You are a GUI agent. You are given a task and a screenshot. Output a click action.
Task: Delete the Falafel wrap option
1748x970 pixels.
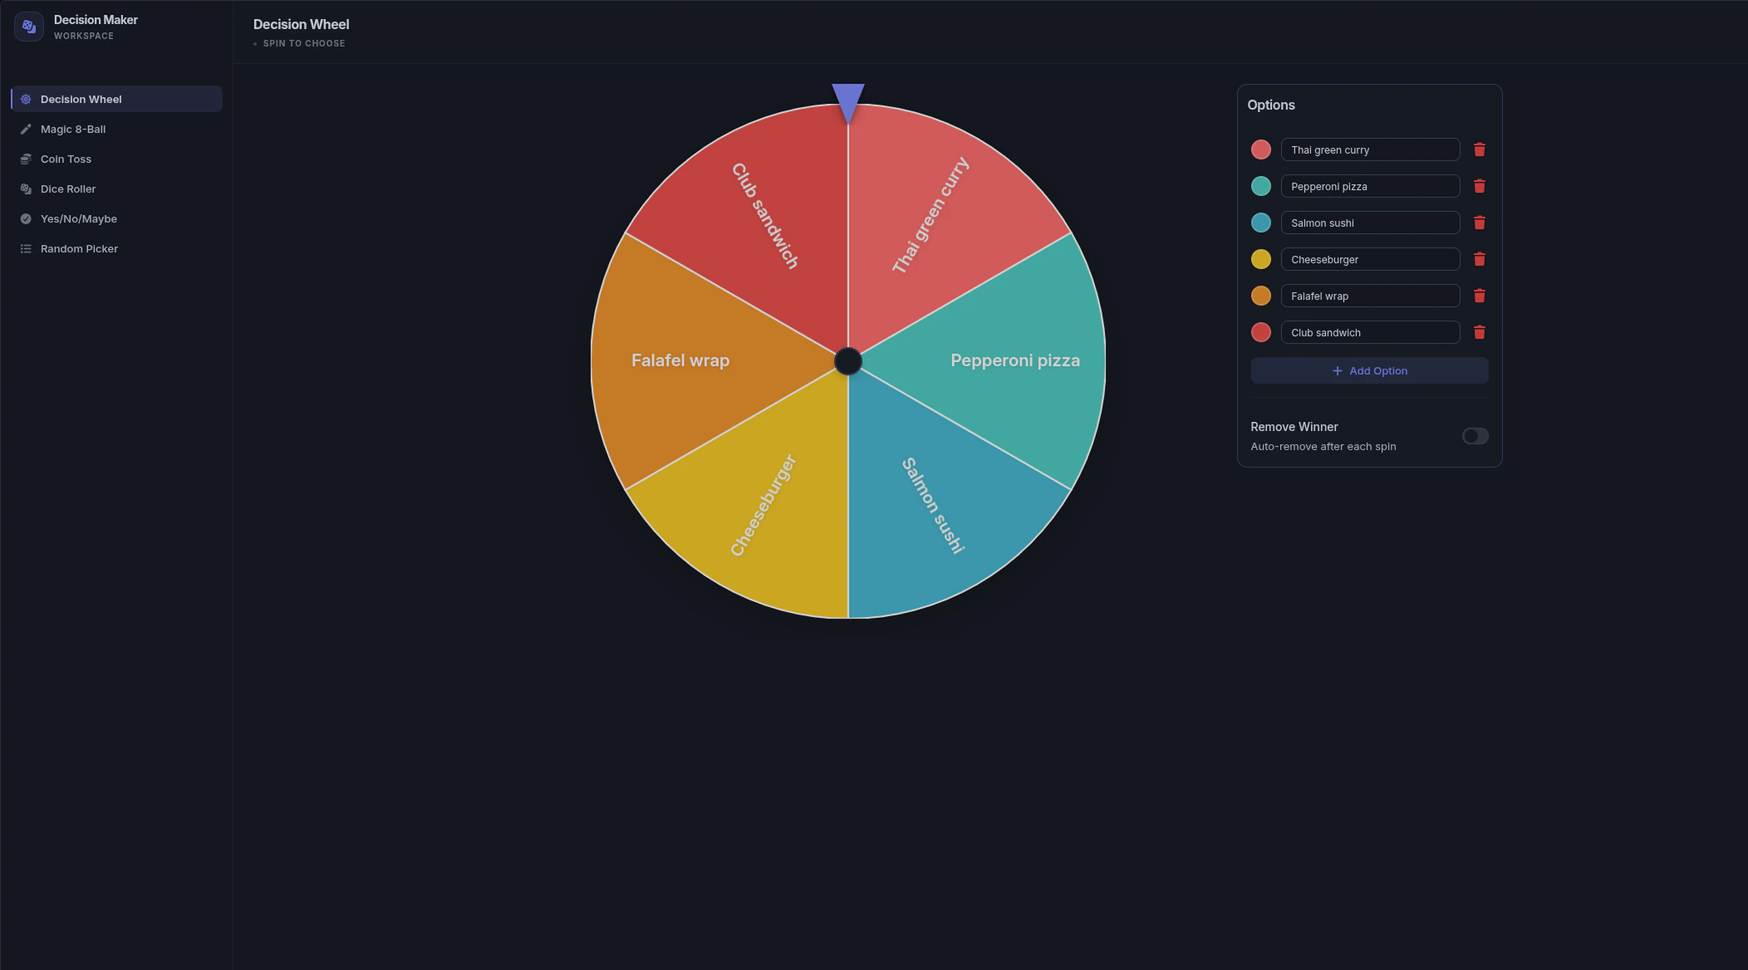pos(1479,296)
